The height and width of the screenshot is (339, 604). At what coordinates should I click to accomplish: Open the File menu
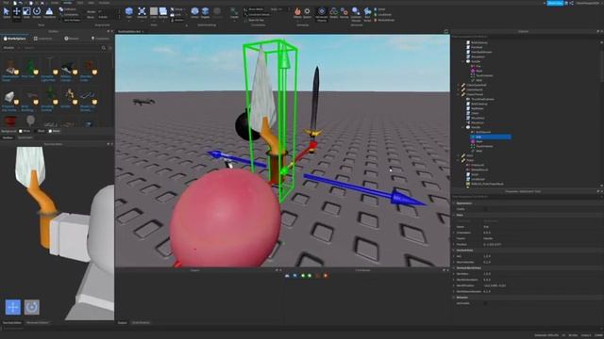(6, 3)
